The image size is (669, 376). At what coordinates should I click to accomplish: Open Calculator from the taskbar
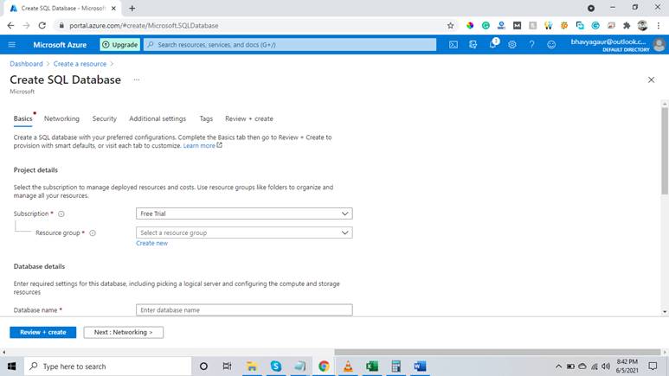[396, 366]
